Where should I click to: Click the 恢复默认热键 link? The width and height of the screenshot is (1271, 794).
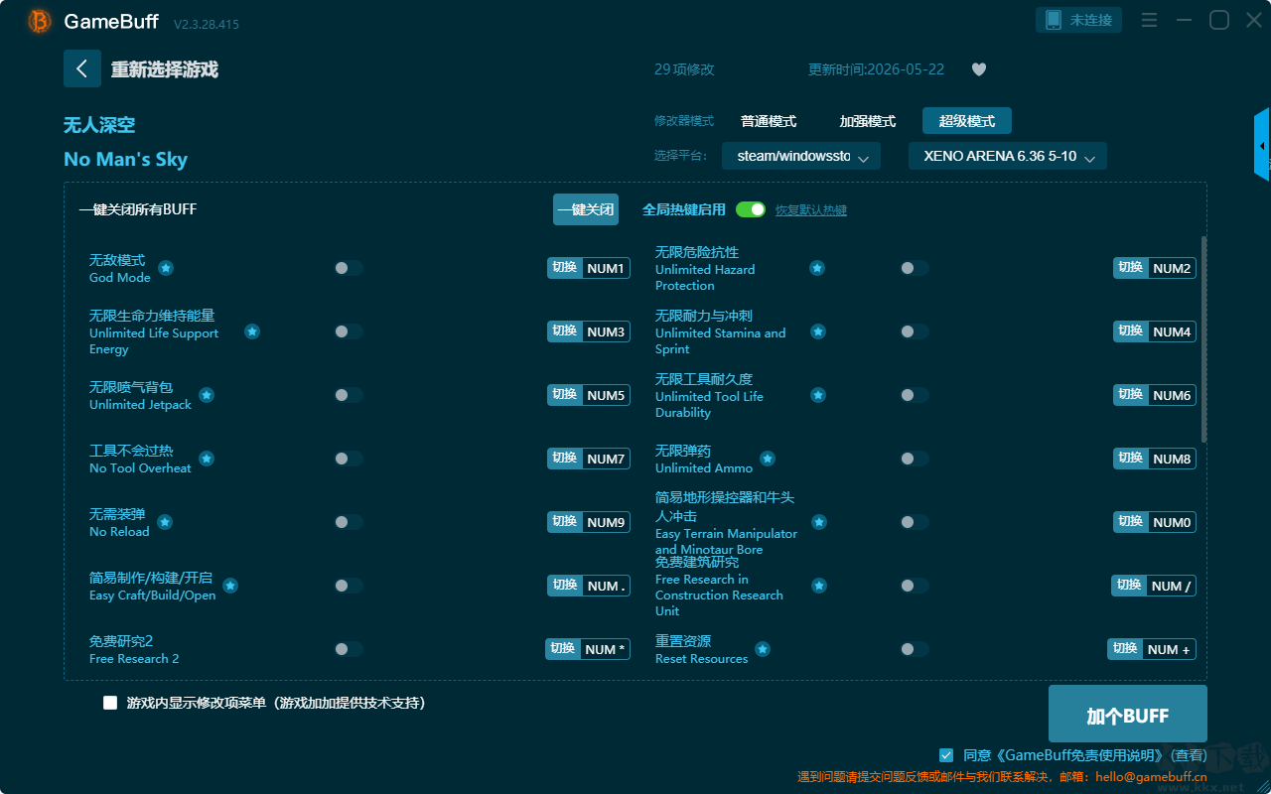coord(811,210)
